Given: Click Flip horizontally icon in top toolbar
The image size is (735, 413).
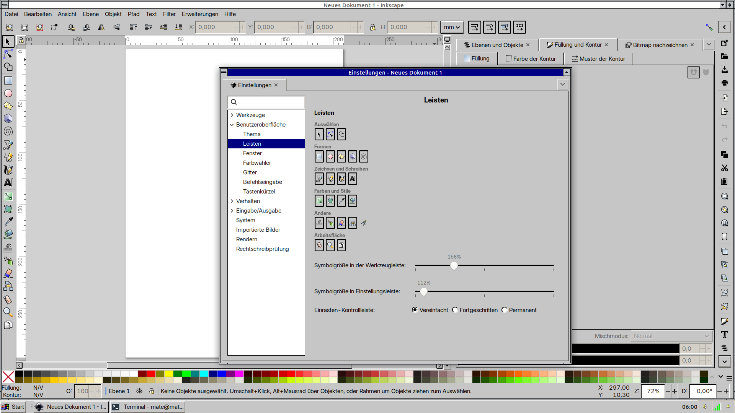Looking at the screenshot, I should (x=101, y=27).
